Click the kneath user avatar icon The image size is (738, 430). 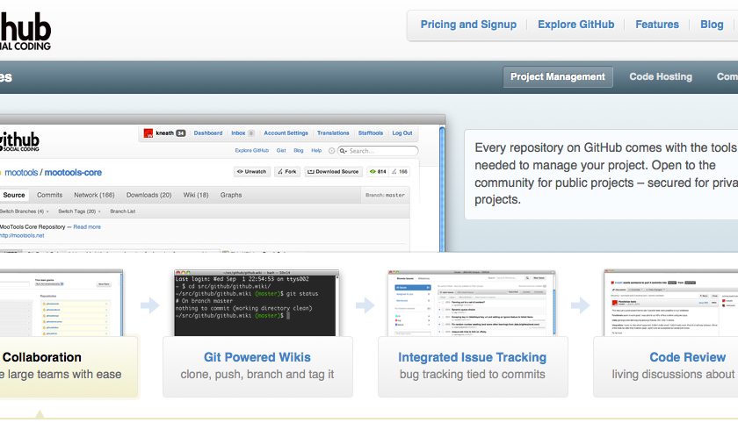point(149,133)
